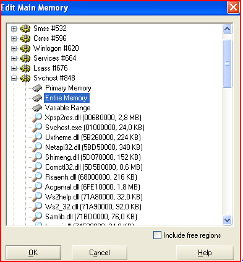The width and height of the screenshot is (243, 262).
Task: Select Shimeng.dll (5D070000, 152 KB) row
Action: coord(93,157)
